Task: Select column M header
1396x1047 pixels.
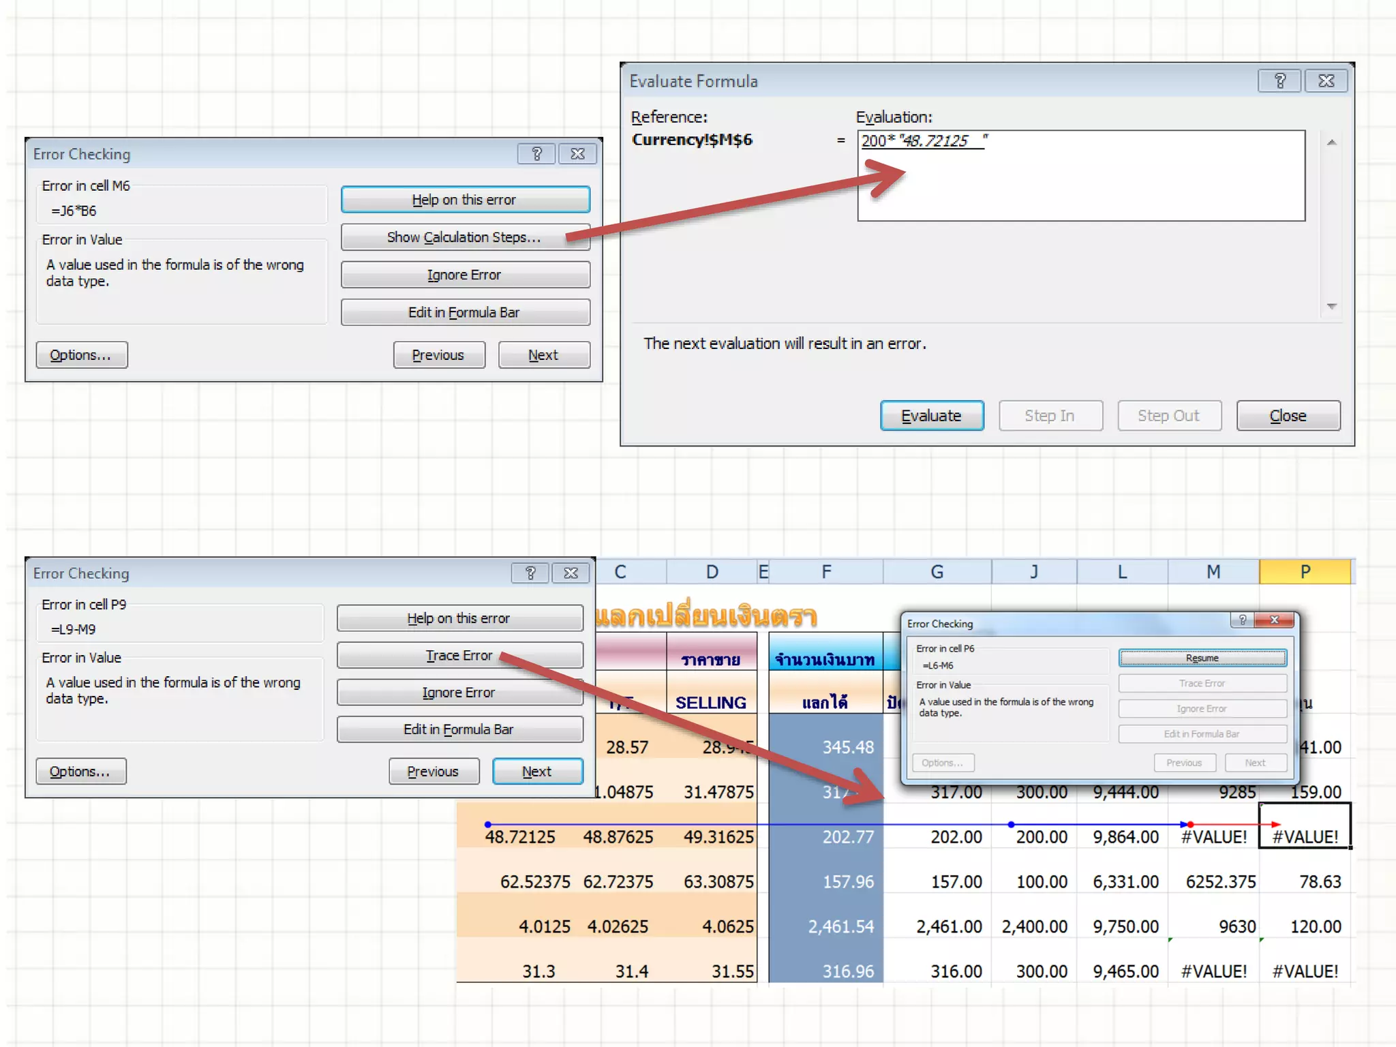Action: [x=1213, y=572]
